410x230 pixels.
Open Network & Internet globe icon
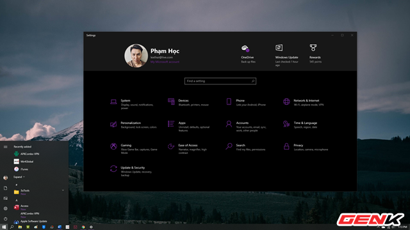[286, 102]
